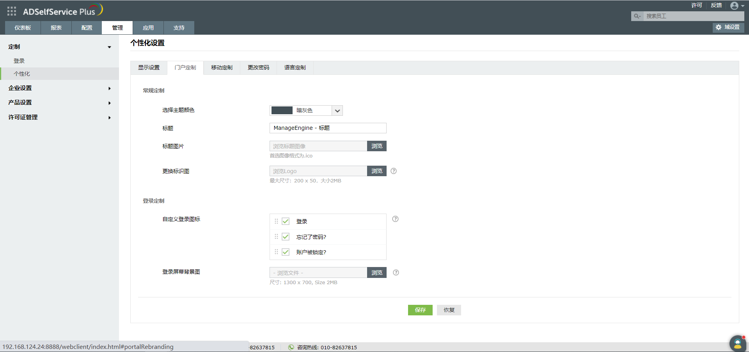
Task: Click the 搜索员工 search field
Action: pos(694,16)
